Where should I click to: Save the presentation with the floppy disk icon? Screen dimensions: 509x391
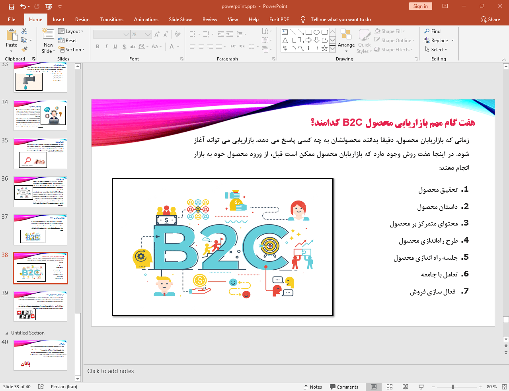[12, 6]
